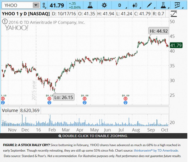Click the Jul label on time axis
The image size is (188, 162).
pyautogui.click(x=121, y=130)
